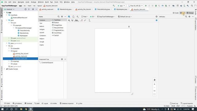Open the Build menu
This screenshot has height=111, width=197.
click(47, 2)
